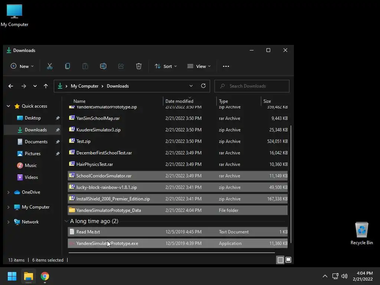The width and height of the screenshot is (380, 285).
Task: Select InstallShield_2008_Premier_Edition.zip file
Action: (178, 199)
